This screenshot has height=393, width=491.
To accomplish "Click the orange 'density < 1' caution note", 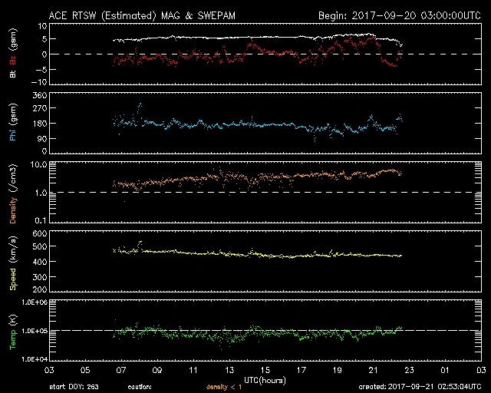I will (x=223, y=387).
